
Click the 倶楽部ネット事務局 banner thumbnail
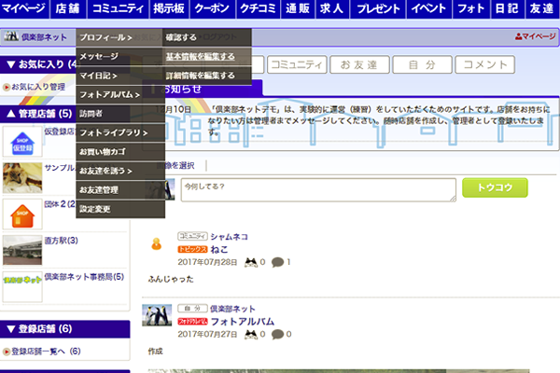(22, 287)
